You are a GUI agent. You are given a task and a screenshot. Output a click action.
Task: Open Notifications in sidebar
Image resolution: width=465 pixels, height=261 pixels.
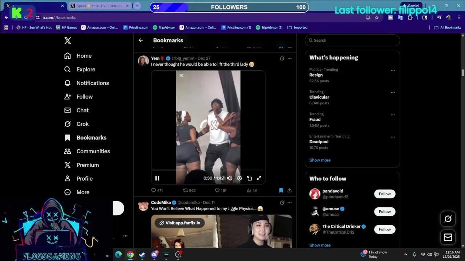point(86,83)
